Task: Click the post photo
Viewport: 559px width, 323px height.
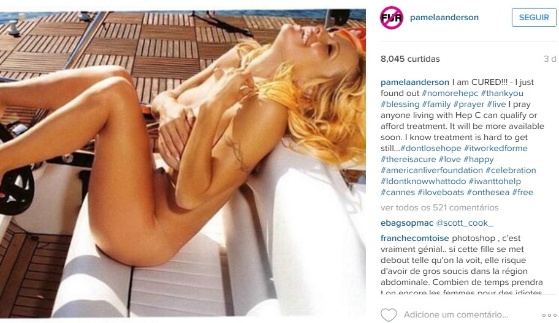Action: (x=183, y=163)
